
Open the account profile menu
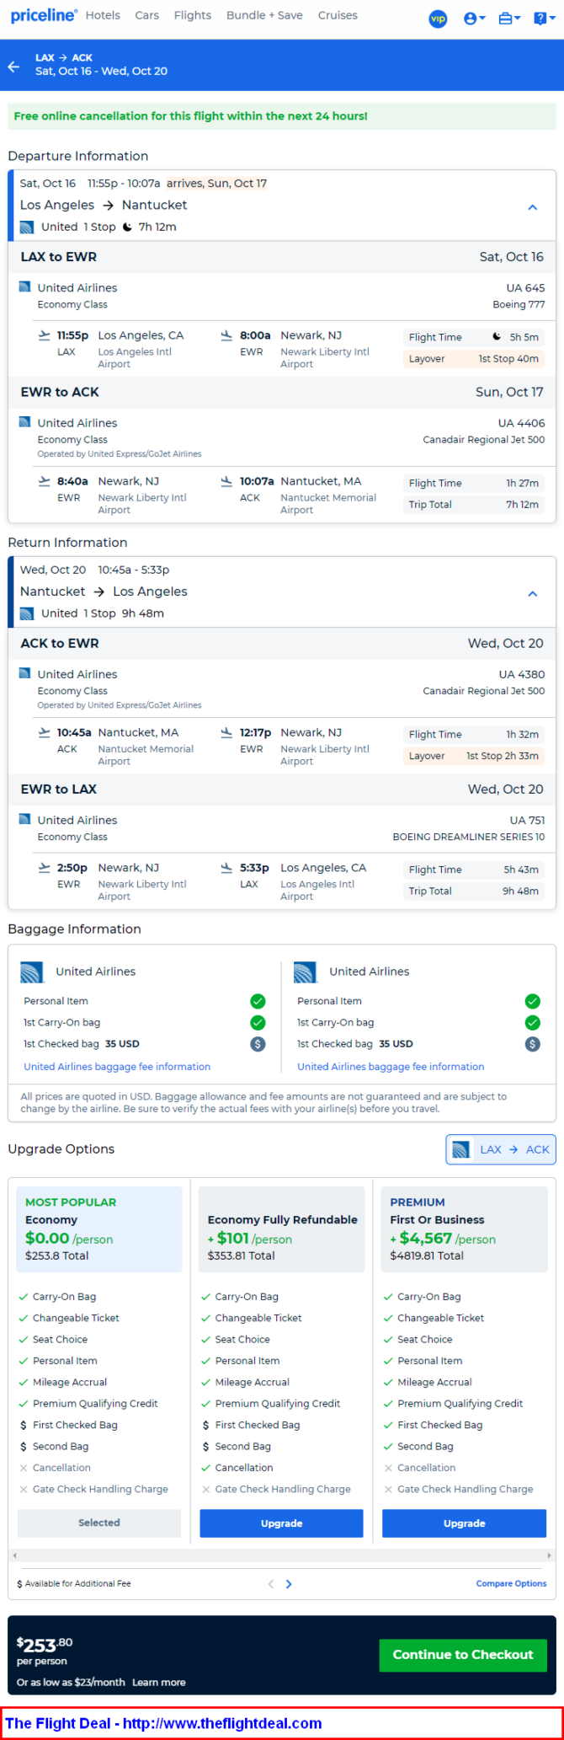(474, 19)
